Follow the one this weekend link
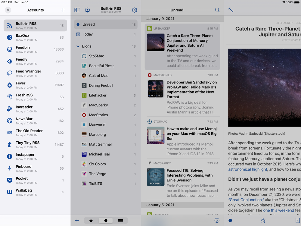The image size is (301, 226). click(278, 210)
